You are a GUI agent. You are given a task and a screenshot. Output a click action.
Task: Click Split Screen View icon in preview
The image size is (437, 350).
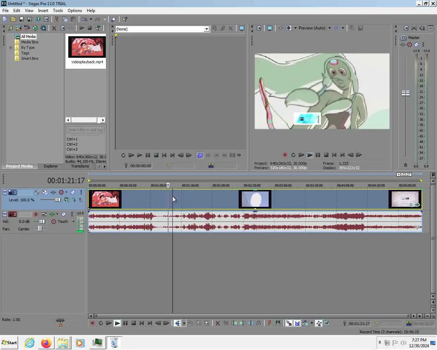(x=289, y=28)
